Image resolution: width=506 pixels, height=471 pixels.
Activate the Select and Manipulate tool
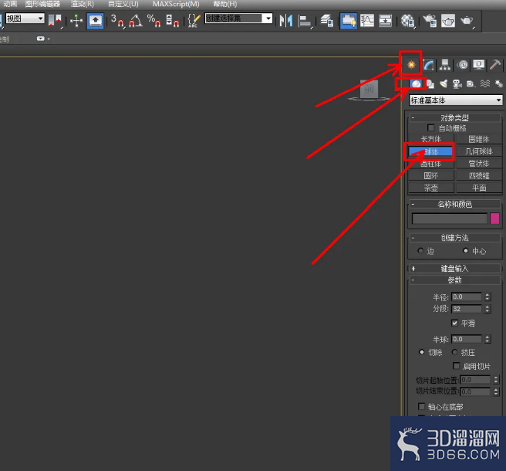coord(76,21)
